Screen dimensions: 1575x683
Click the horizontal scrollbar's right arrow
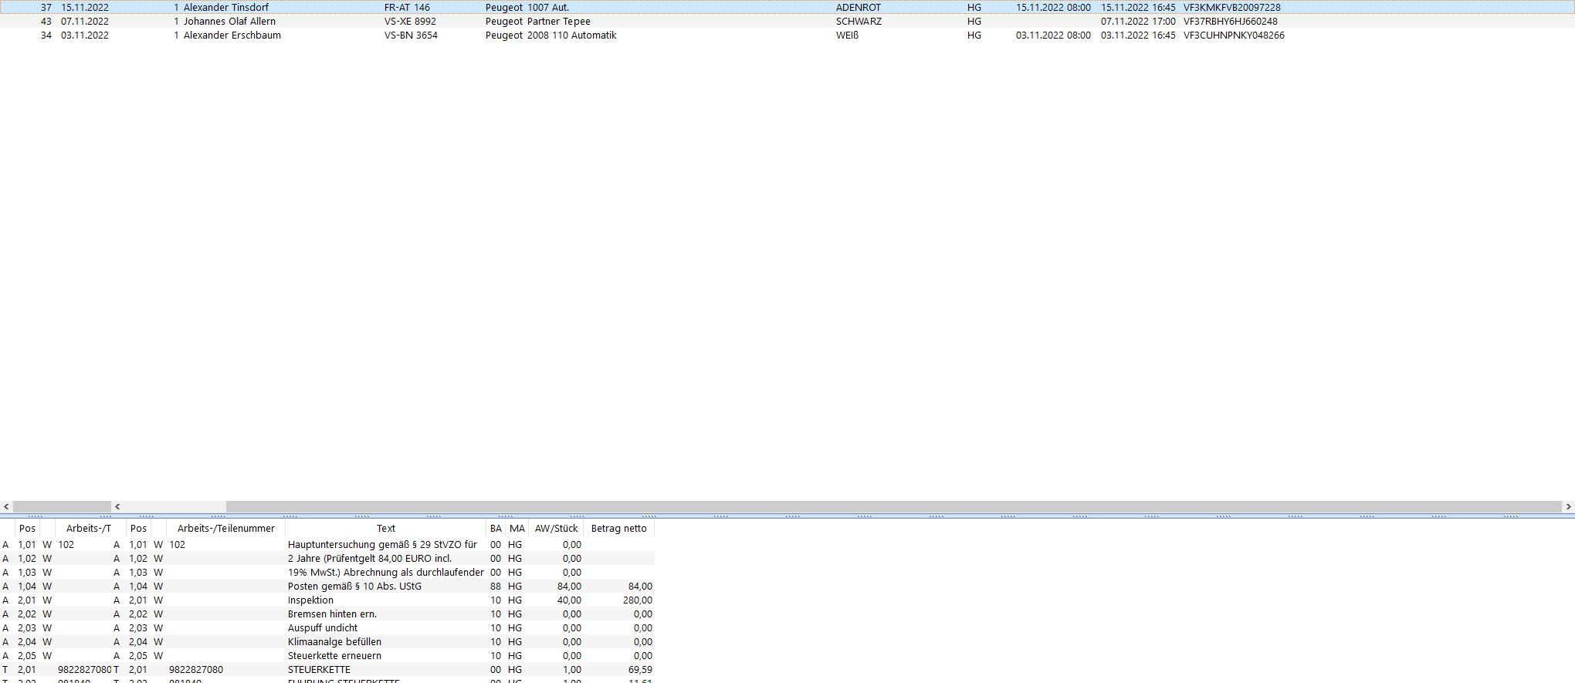point(1568,507)
